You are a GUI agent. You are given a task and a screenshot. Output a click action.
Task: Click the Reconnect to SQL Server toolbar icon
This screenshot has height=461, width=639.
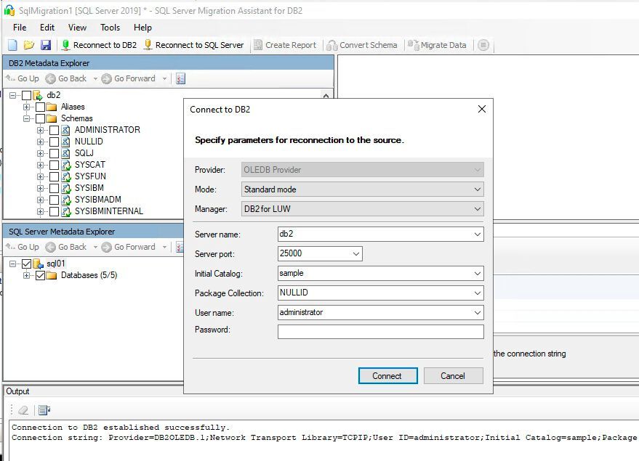point(193,44)
